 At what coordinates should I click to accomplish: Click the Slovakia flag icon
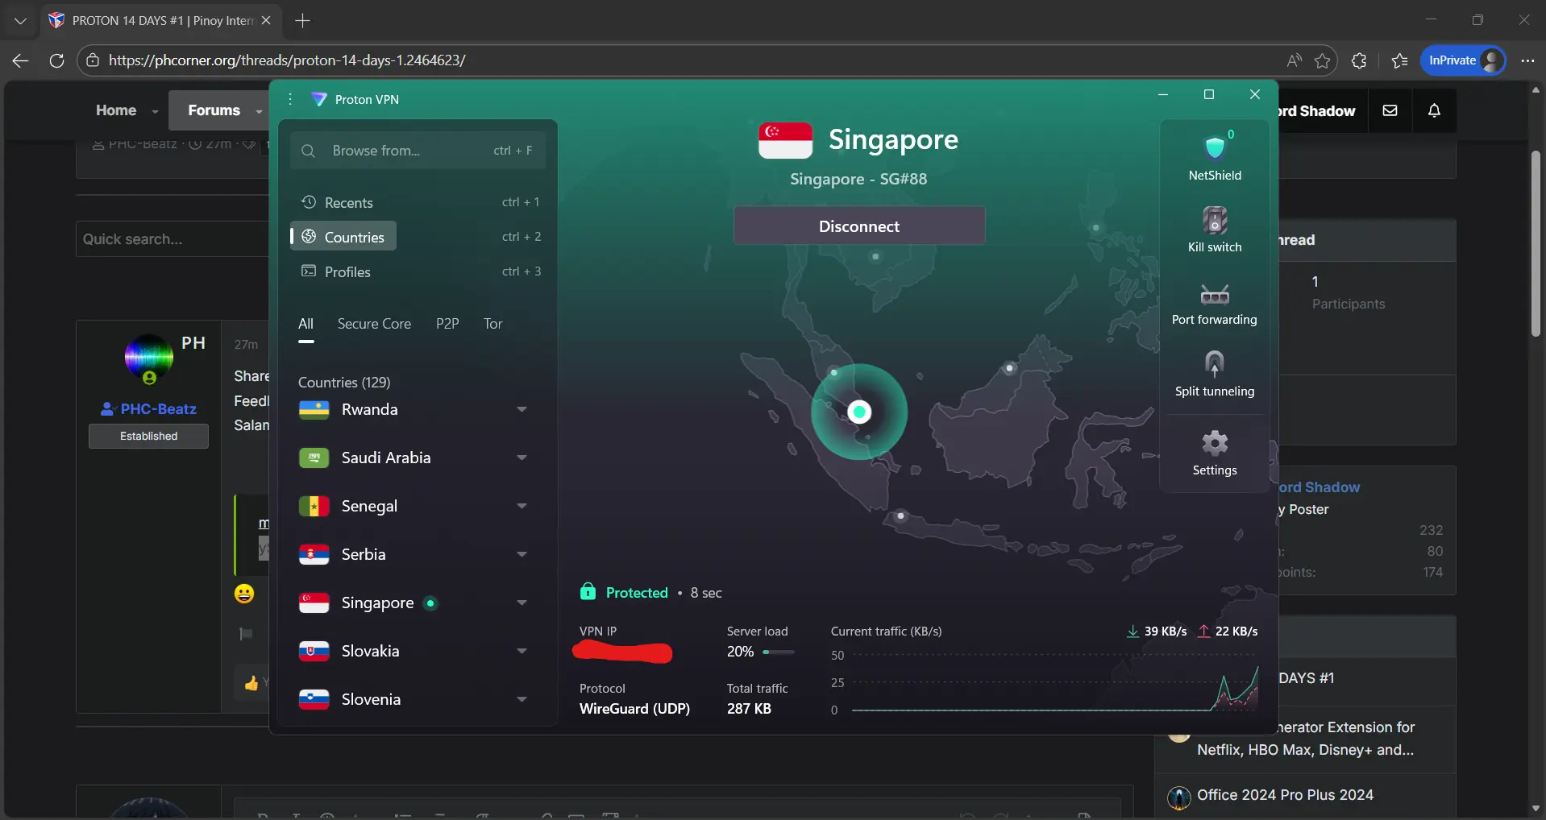pyautogui.click(x=314, y=652)
